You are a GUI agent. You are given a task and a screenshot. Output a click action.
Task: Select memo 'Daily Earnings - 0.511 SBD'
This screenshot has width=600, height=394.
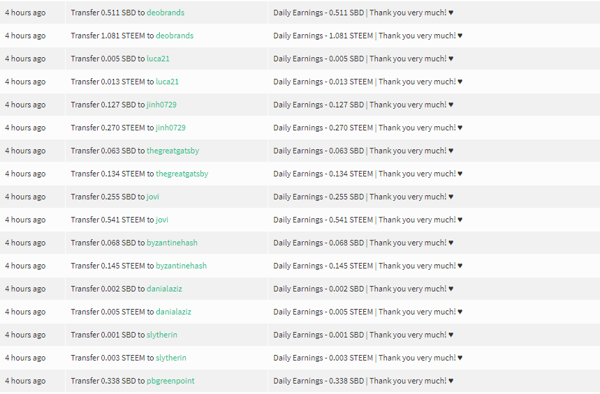coord(319,13)
